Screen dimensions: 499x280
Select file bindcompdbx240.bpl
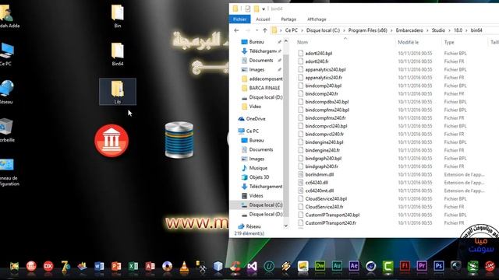pos(324,102)
